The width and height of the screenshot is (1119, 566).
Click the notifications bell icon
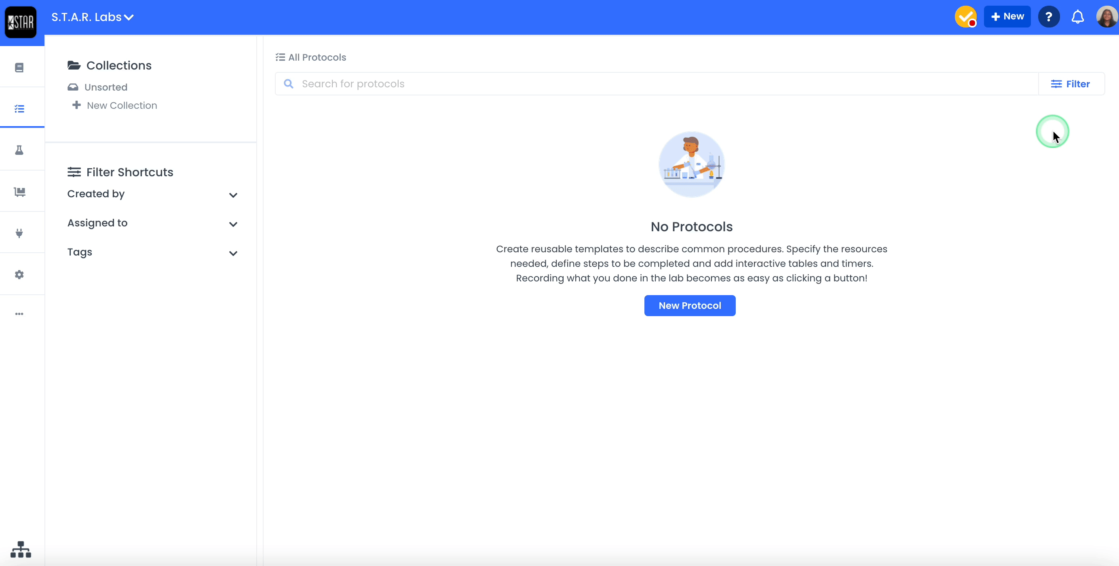point(1077,17)
